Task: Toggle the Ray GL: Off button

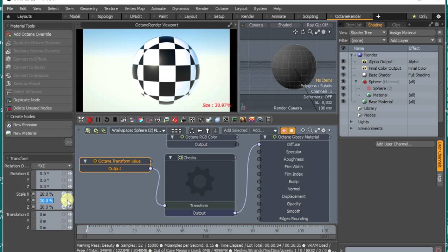Action: (317, 25)
